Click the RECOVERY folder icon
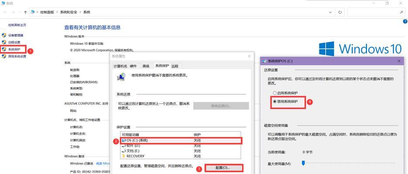Image resolution: width=408 pixels, height=174 pixels. click(123, 156)
